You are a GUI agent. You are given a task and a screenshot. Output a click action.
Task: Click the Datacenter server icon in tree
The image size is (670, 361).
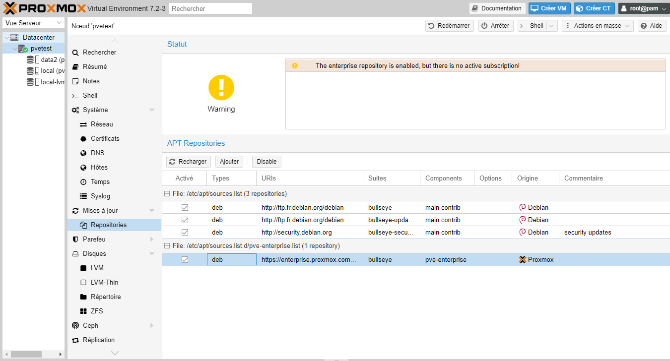pos(14,37)
